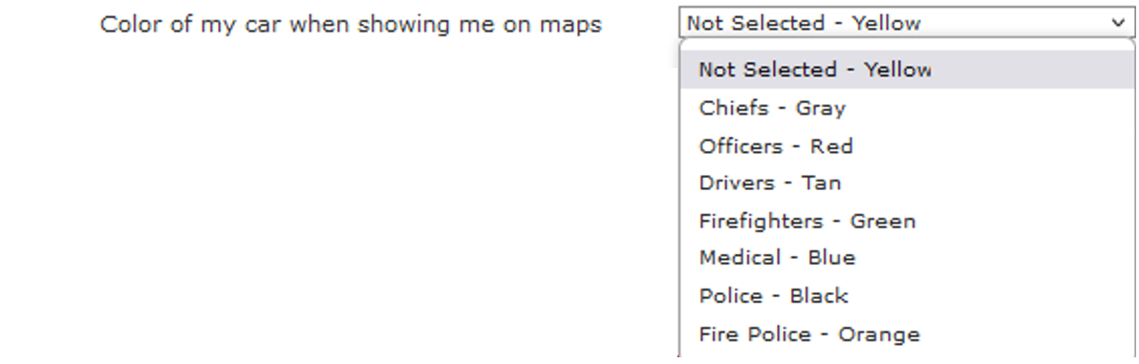The width and height of the screenshot is (1139, 364).
Task: Set map car color to Blue
Action: coord(907,258)
